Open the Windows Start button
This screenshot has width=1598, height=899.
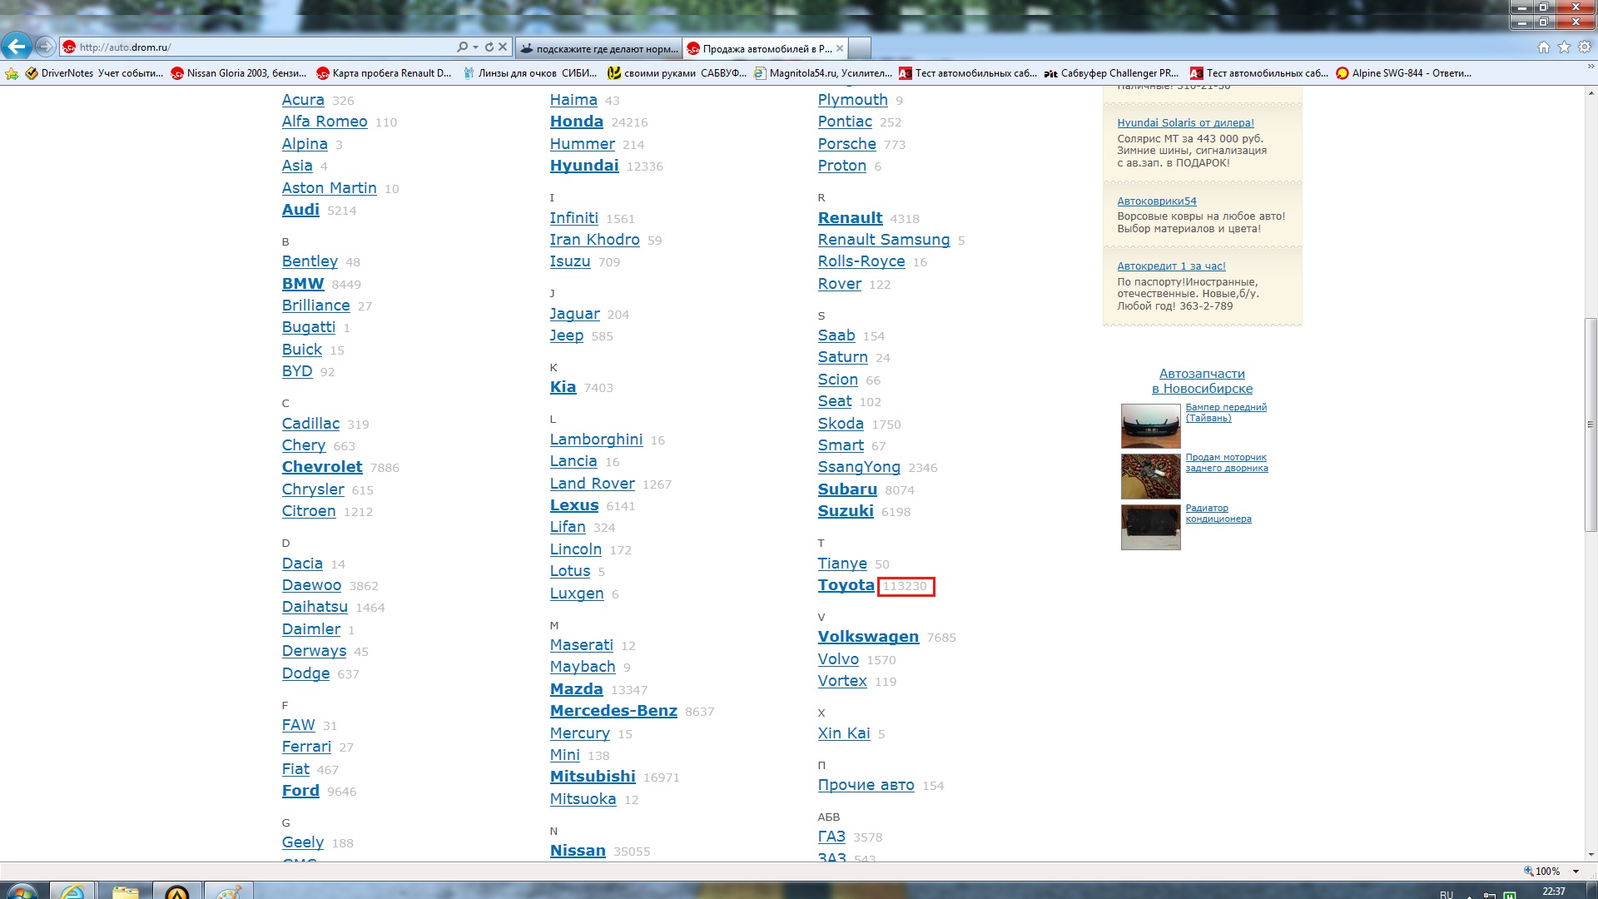pos(21,891)
